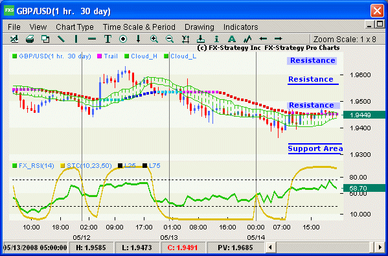Click the C: 1.9491 status field
The height and width of the screenshot is (256, 388).
click(183, 248)
